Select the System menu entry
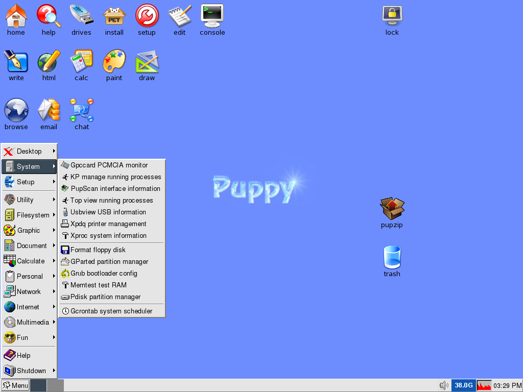Image resolution: width=523 pixels, height=392 pixels. 29,166
